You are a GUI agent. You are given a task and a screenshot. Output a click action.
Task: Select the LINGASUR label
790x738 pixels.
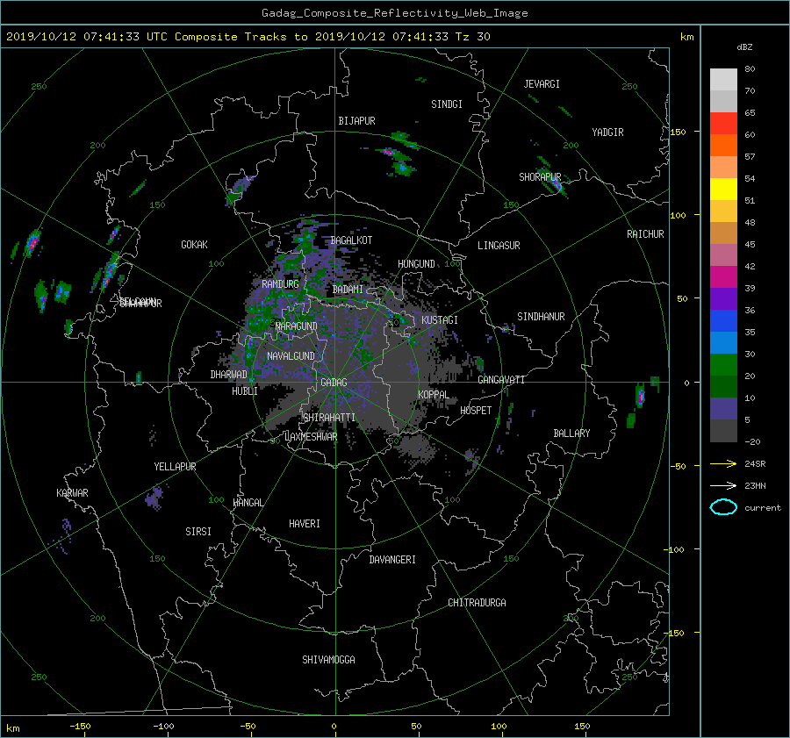pyautogui.click(x=499, y=246)
